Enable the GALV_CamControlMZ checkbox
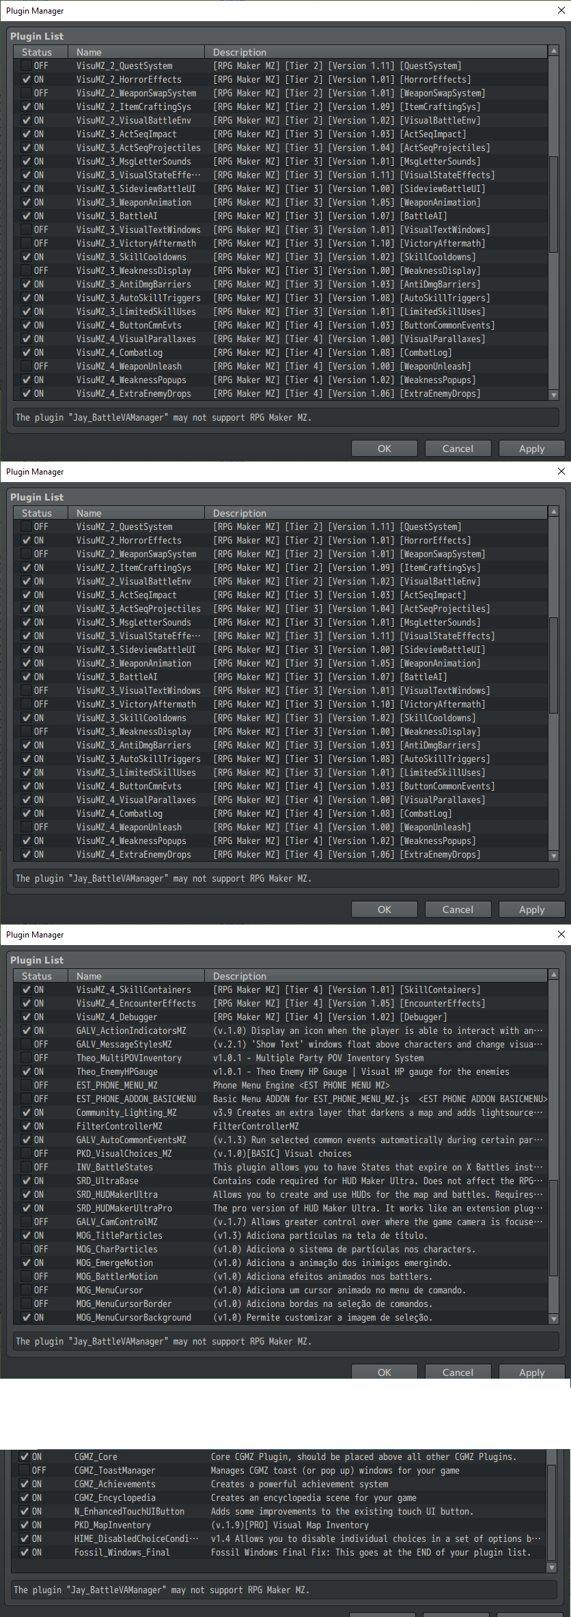The image size is (571, 1617). coord(26,1222)
